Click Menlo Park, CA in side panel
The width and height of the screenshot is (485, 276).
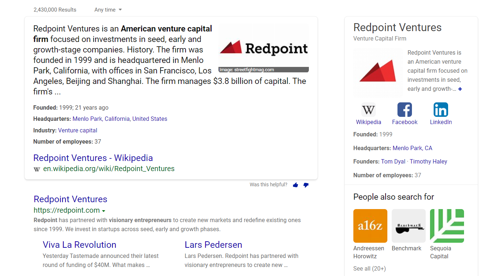click(412, 148)
